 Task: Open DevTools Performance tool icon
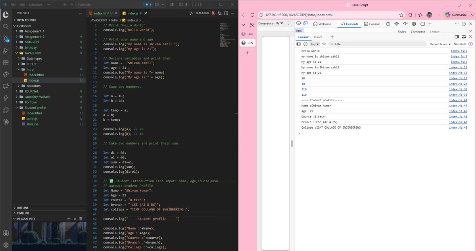pyautogui.click(x=405, y=24)
